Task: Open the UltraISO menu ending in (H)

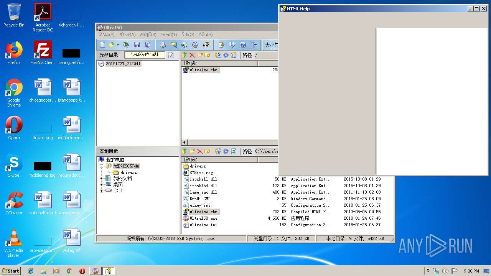Action: click(206, 34)
